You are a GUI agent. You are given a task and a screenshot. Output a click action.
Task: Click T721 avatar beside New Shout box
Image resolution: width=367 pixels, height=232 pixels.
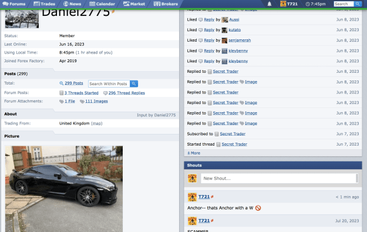192,179
